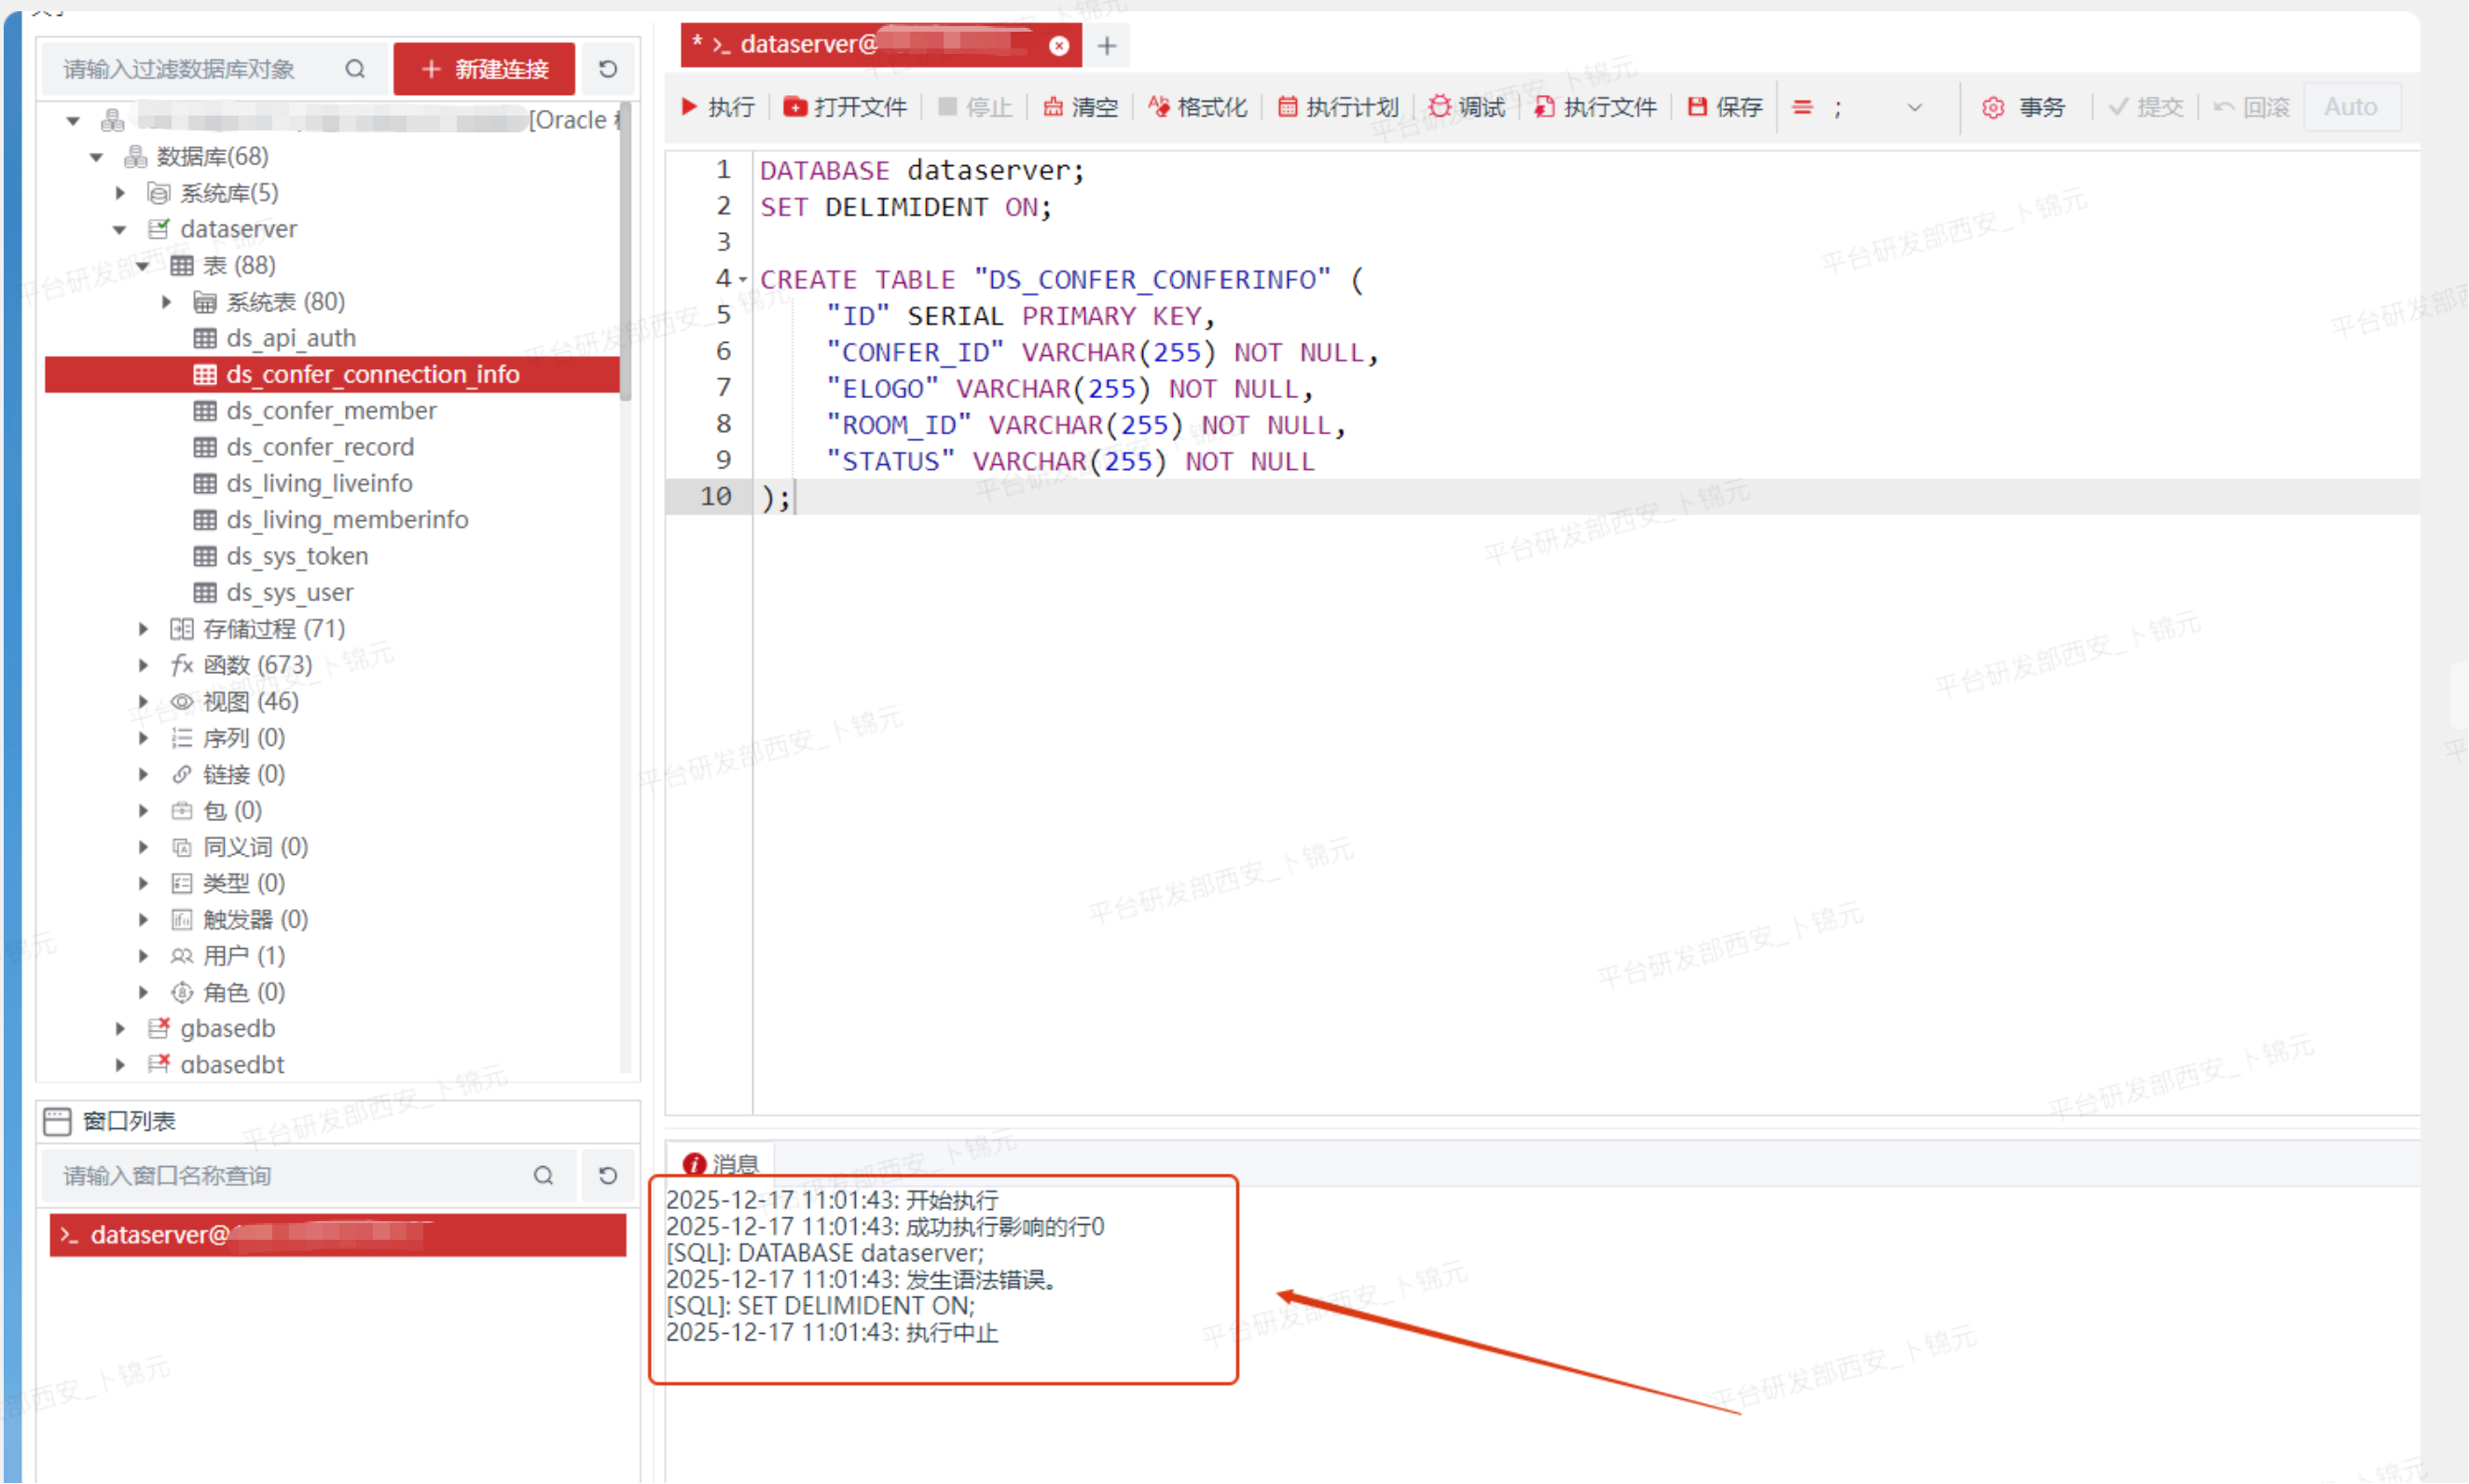Collapse the Oracle connection node

coord(73,121)
